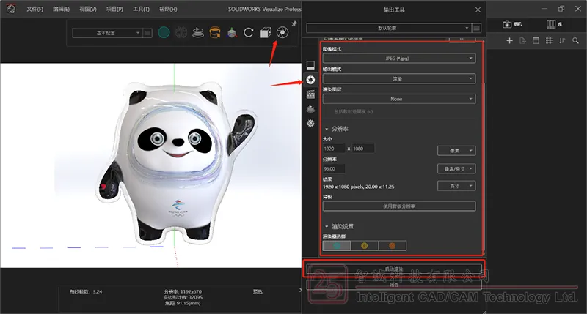
Task: Switch to the camera tab in right panel
Action: pyautogui.click(x=511, y=24)
